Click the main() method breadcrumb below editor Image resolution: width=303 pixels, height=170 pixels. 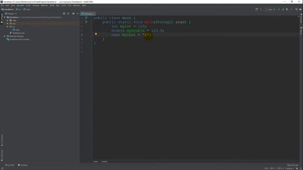(x=104, y=161)
